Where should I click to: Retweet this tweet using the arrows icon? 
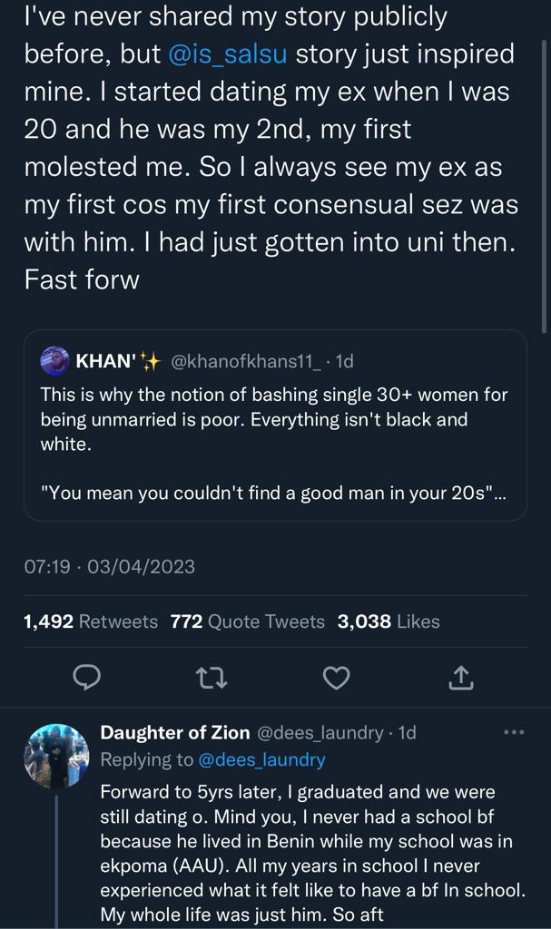(211, 676)
